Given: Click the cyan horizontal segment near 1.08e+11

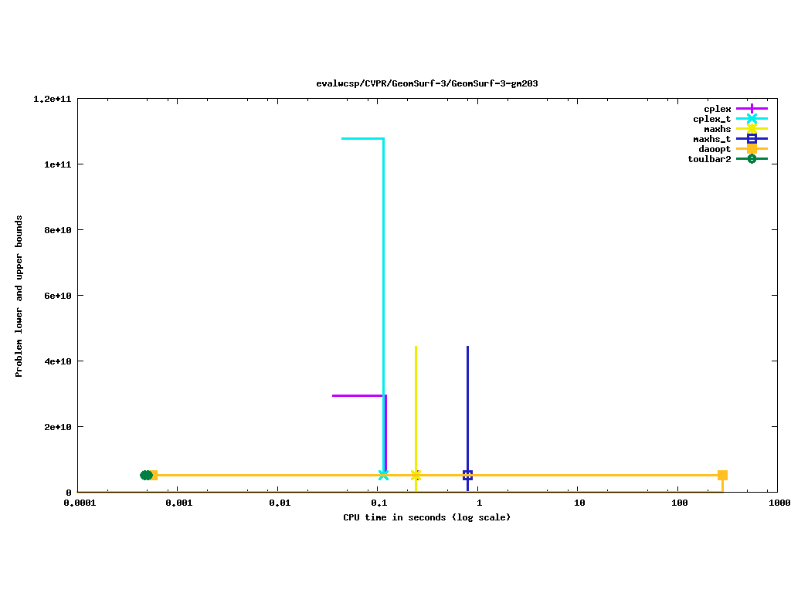Looking at the screenshot, I should tap(362, 138).
